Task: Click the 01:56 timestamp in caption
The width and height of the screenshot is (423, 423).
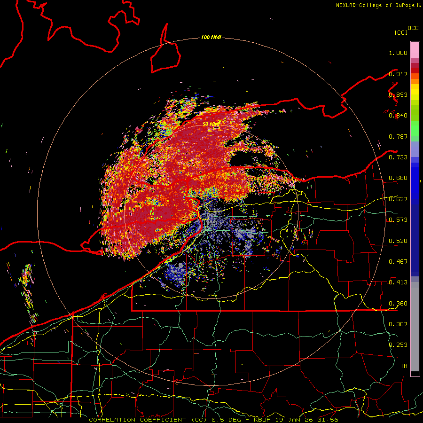Action: (328, 420)
